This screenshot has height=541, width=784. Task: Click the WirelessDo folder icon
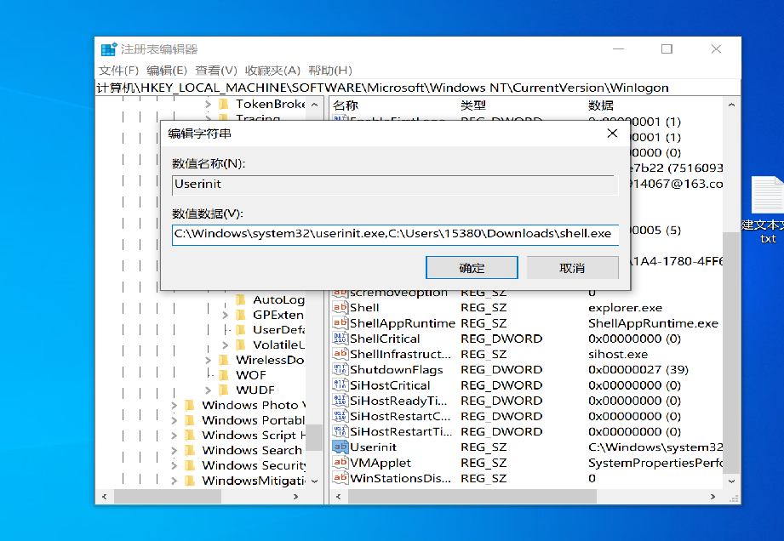point(224,360)
